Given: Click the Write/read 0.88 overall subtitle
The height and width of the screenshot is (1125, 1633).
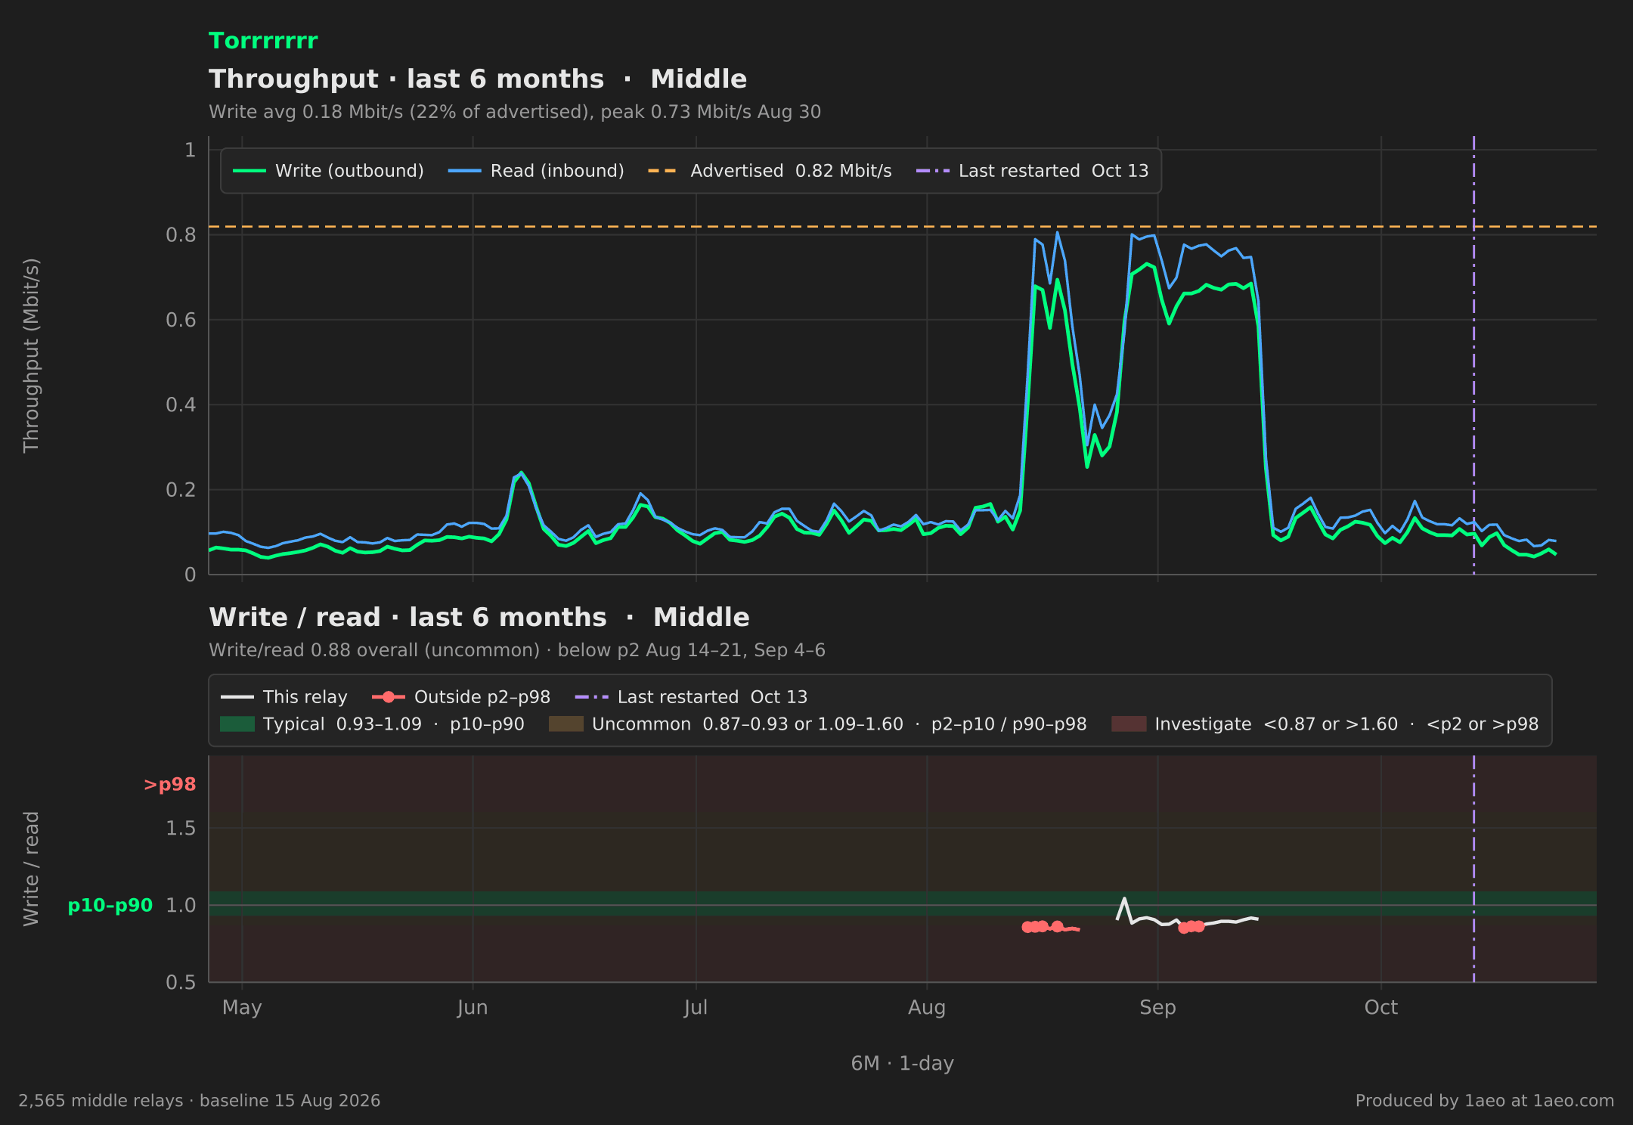Looking at the screenshot, I should (517, 650).
